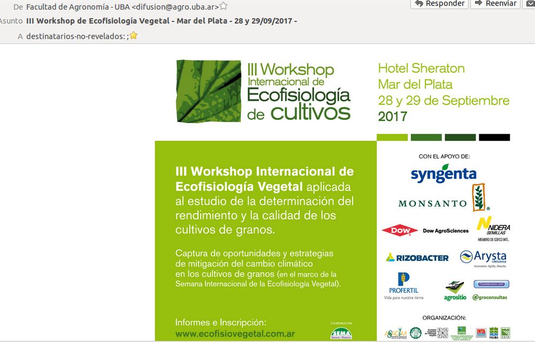Click the light green color bar

392,138
